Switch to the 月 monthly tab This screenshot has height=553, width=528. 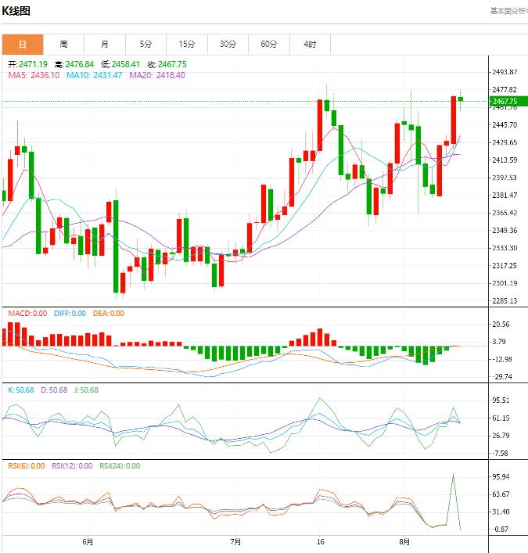(104, 45)
